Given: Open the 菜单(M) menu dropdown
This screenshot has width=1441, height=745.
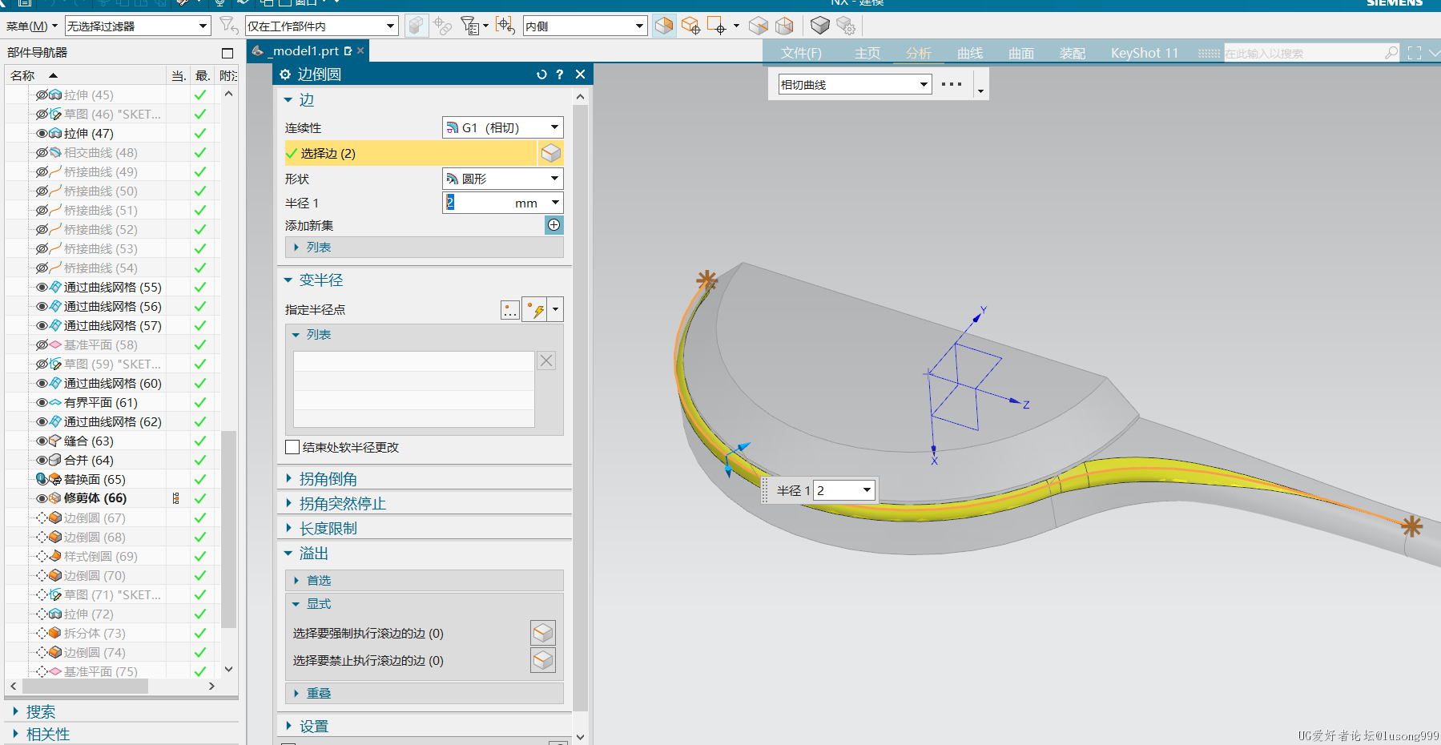Looking at the screenshot, I should (32, 26).
